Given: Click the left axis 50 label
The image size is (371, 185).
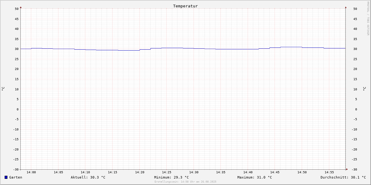Looking at the screenshot, I should pyautogui.click(x=17, y=9).
